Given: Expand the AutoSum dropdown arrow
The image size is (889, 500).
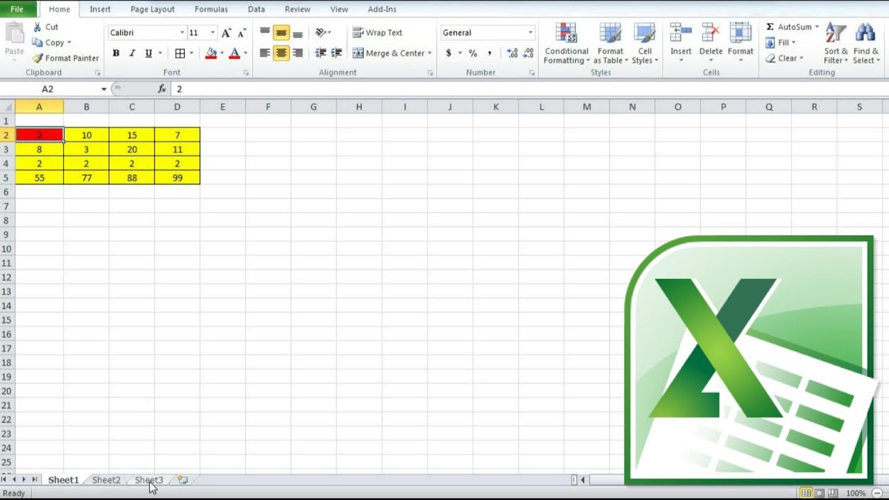Looking at the screenshot, I should pos(817,27).
